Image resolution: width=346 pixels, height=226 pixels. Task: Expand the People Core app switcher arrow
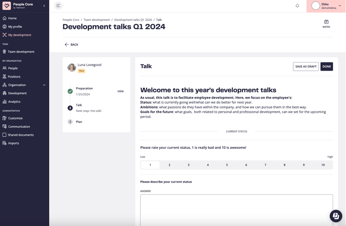click(x=44, y=6)
